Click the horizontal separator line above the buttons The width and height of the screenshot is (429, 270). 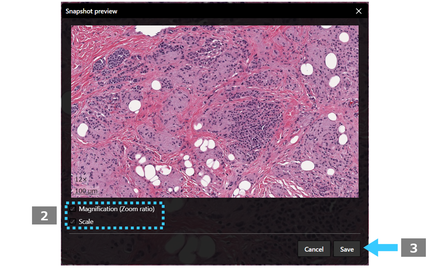[x=215, y=234]
